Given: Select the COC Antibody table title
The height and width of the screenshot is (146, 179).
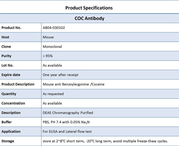Looking at the screenshot, I should (x=89, y=18).
